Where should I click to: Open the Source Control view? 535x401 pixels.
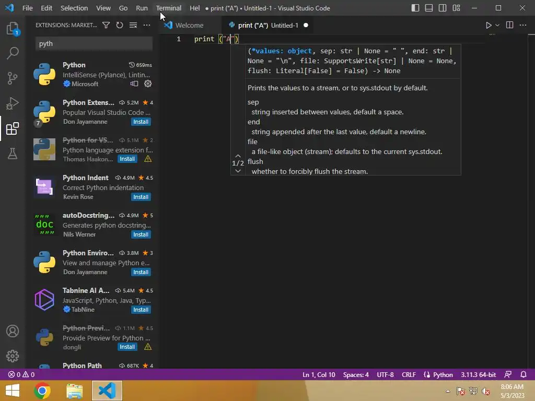(13, 78)
